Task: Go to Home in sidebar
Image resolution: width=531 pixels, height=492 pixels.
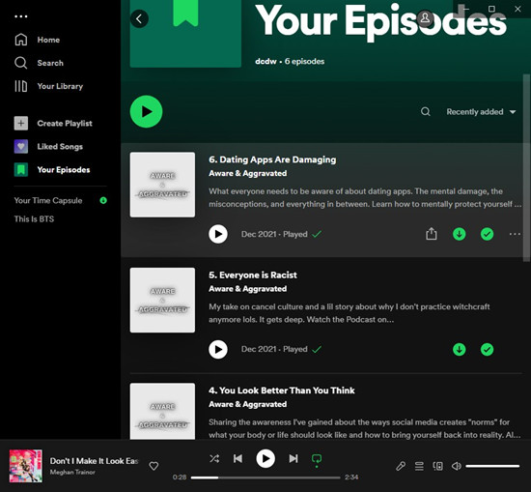Action: pyautogui.click(x=38, y=40)
